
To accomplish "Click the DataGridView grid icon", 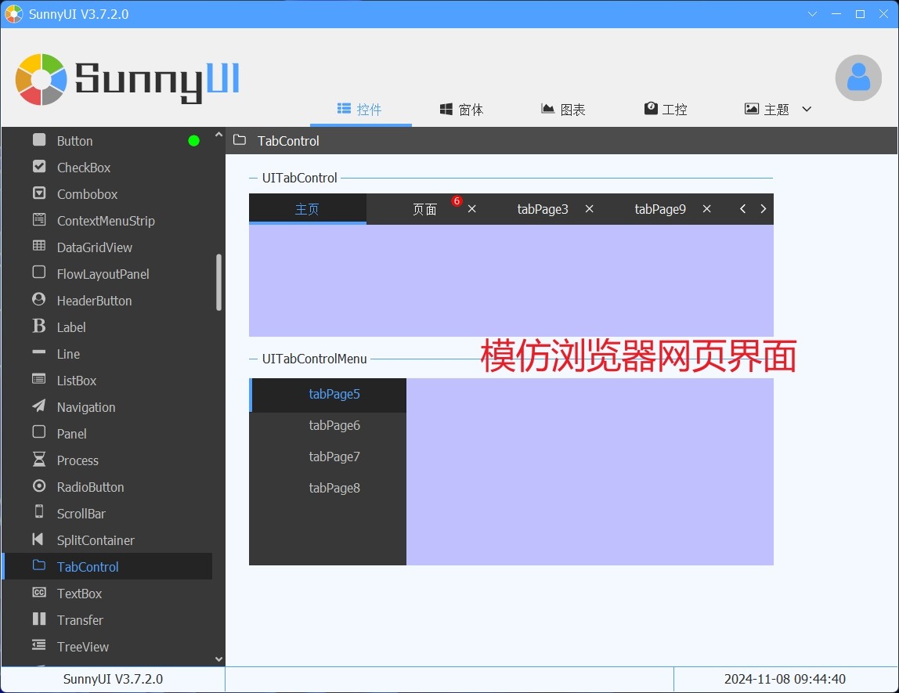I will (x=39, y=247).
